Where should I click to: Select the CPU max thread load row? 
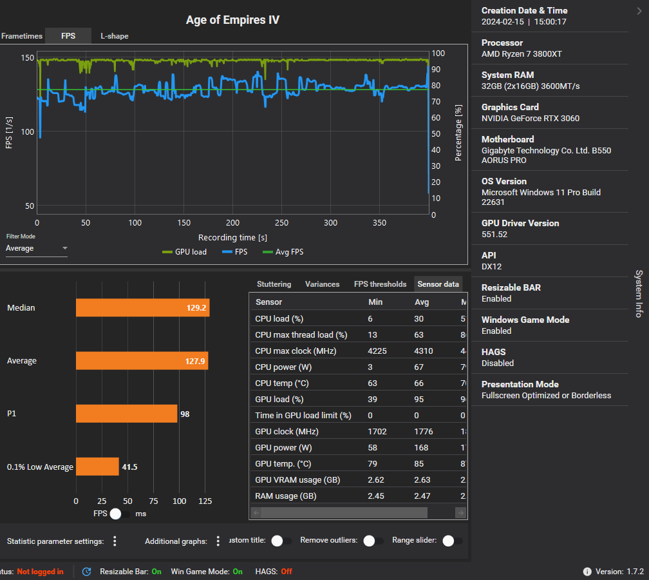[358, 334]
